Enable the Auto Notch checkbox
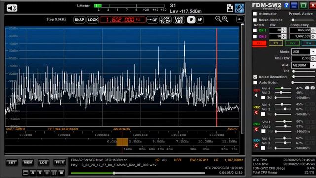The width and height of the screenshot is (316, 178). coord(255,83)
